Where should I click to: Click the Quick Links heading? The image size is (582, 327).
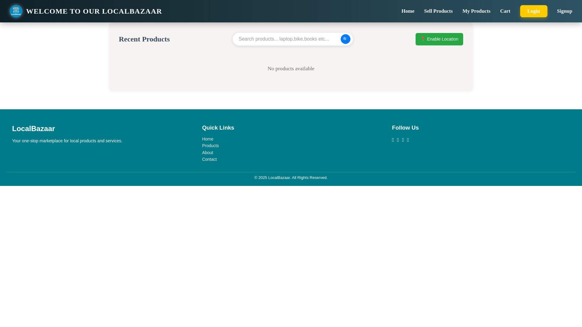click(x=218, y=128)
